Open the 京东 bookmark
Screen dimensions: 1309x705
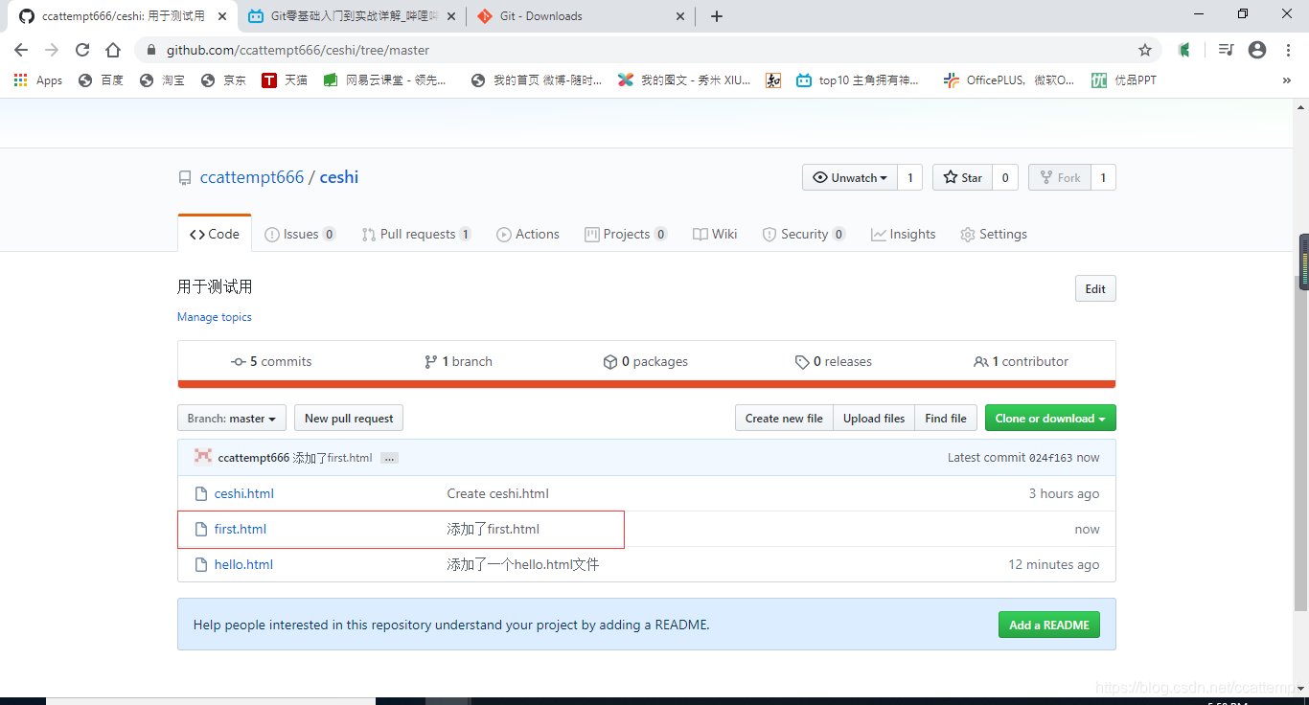[x=223, y=80]
